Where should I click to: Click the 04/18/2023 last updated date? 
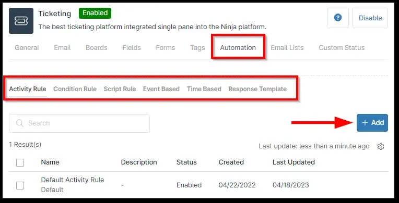pos(291,185)
